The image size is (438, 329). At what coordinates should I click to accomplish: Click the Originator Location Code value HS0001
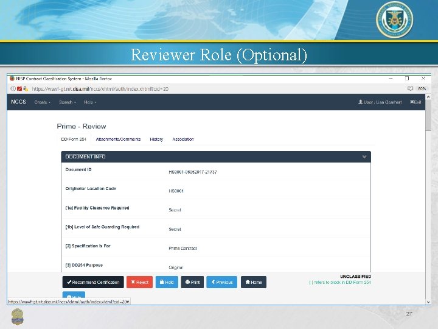(x=176, y=191)
